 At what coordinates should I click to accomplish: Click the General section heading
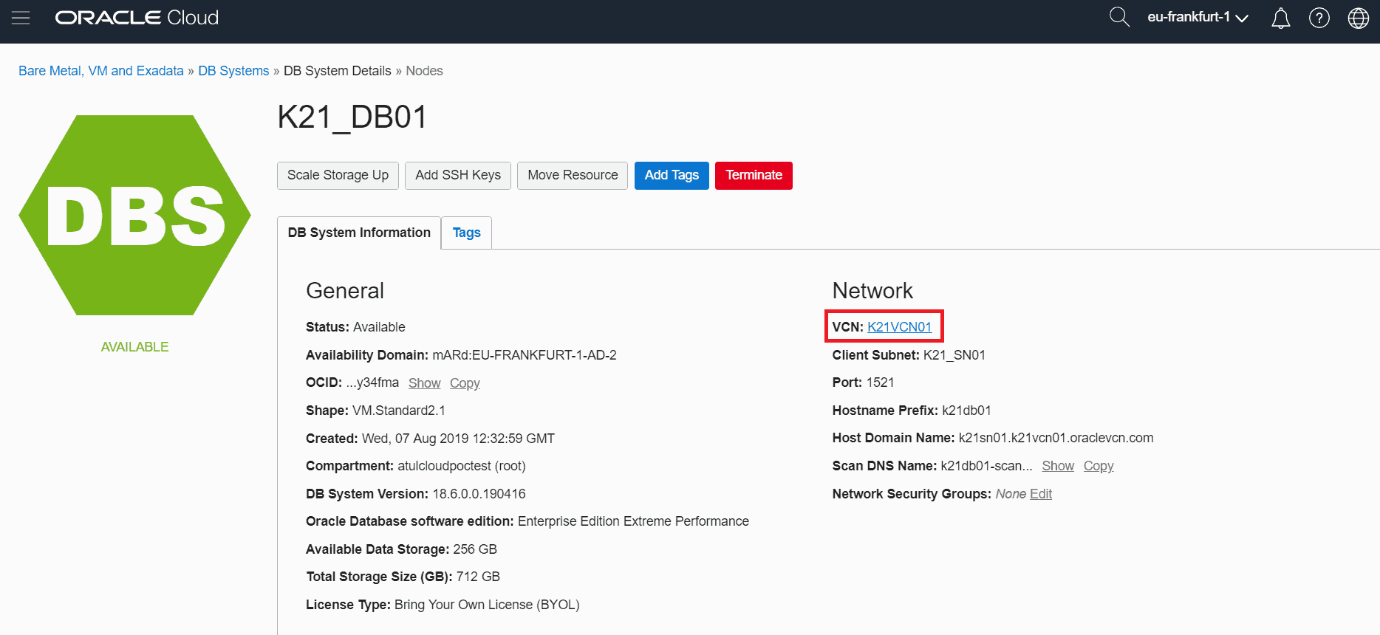[x=345, y=291]
